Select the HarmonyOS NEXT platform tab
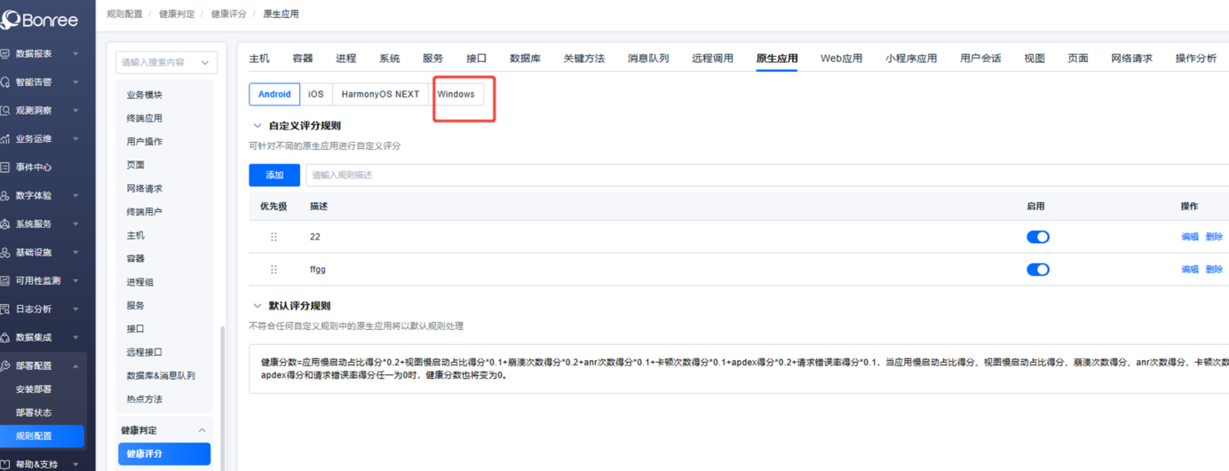Image resolution: width=1229 pixels, height=471 pixels. click(x=380, y=94)
